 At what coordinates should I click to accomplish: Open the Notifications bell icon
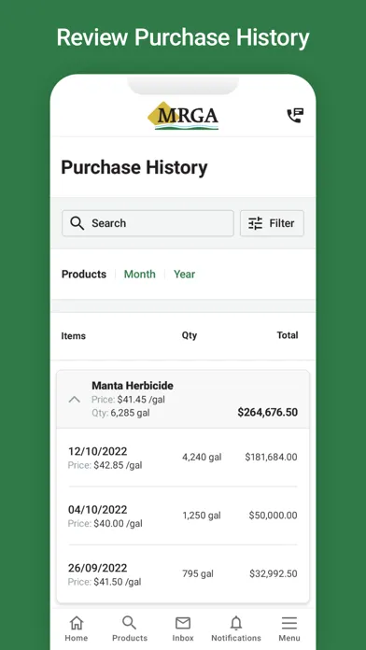pyautogui.click(x=236, y=623)
